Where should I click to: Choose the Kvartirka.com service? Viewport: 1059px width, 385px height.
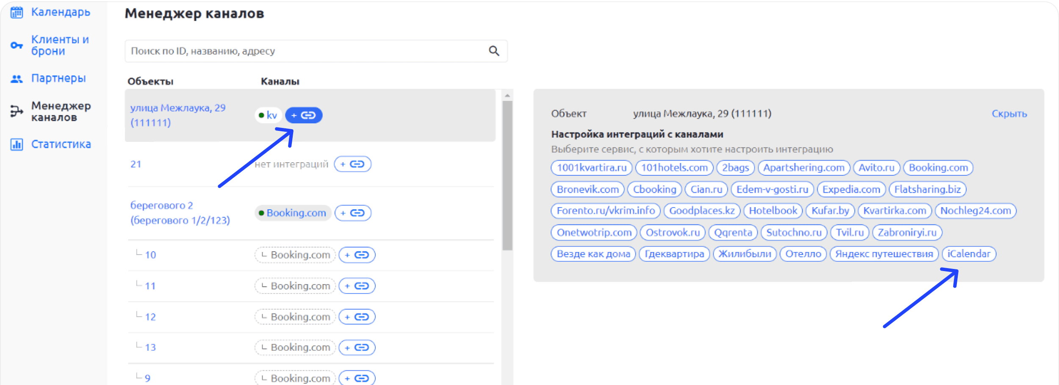pyautogui.click(x=895, y=211)
